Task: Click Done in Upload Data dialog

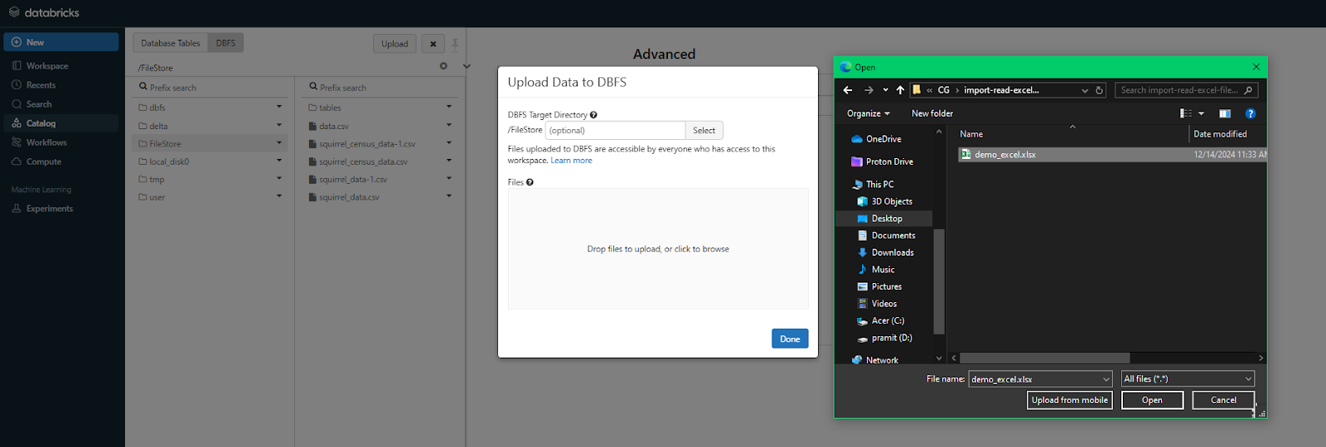Action: pyautogui.click(x=790, y=339)
